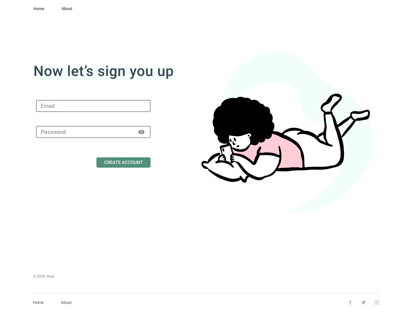
Task: Follow the About link in the footer
Action: (66, 302)
